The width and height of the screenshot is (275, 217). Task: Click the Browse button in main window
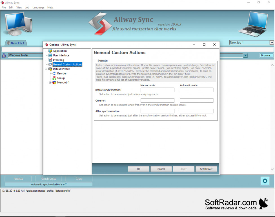(267, 55)
